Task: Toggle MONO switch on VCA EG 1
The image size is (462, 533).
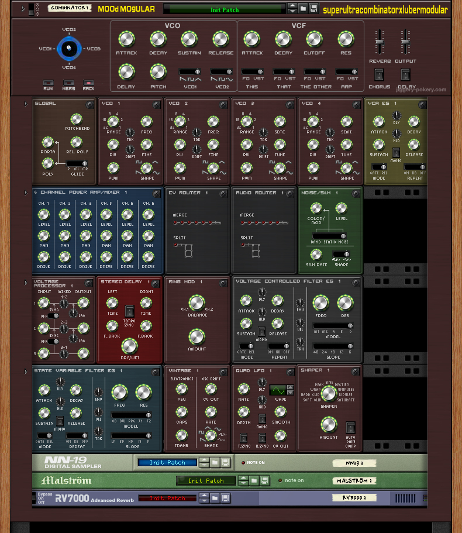Action: click(396, 152)
